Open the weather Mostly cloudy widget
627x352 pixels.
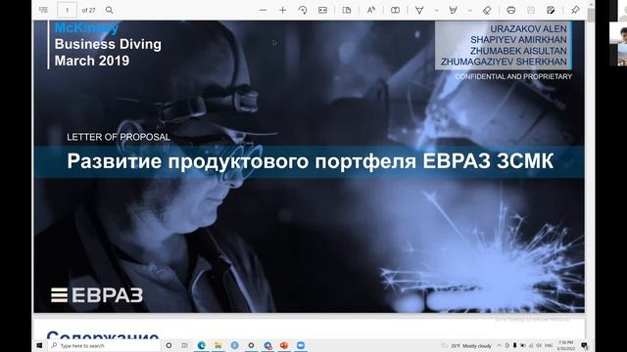tap(466, 345)
